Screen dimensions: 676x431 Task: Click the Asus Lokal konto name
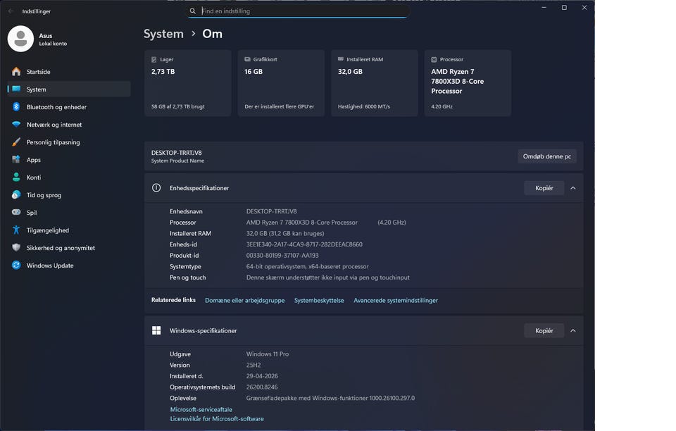pos(53,39)
